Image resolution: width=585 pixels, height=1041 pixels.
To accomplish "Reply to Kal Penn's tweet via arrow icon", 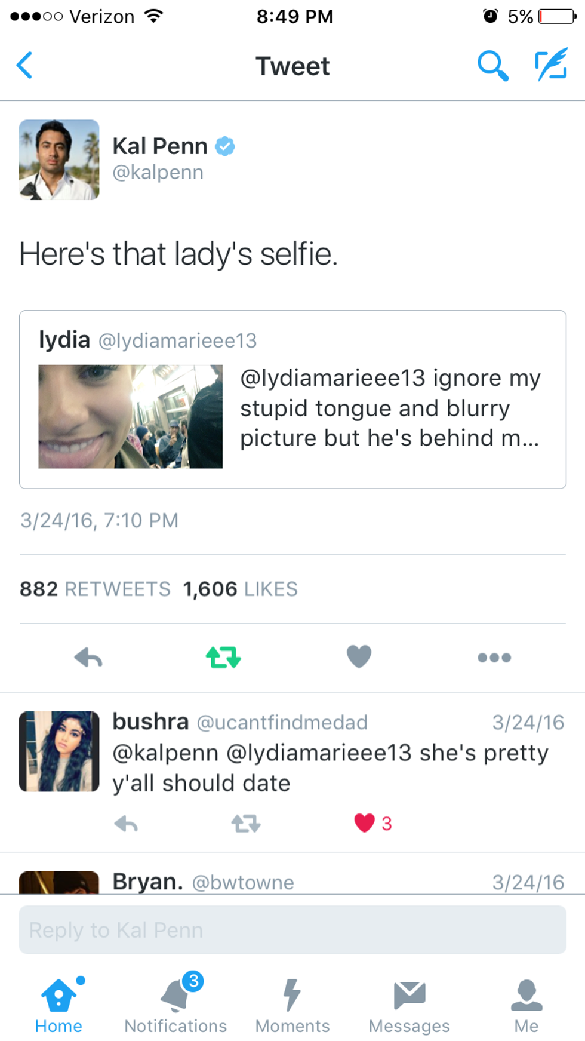I will pyautogui.click(x=88, y=658).
